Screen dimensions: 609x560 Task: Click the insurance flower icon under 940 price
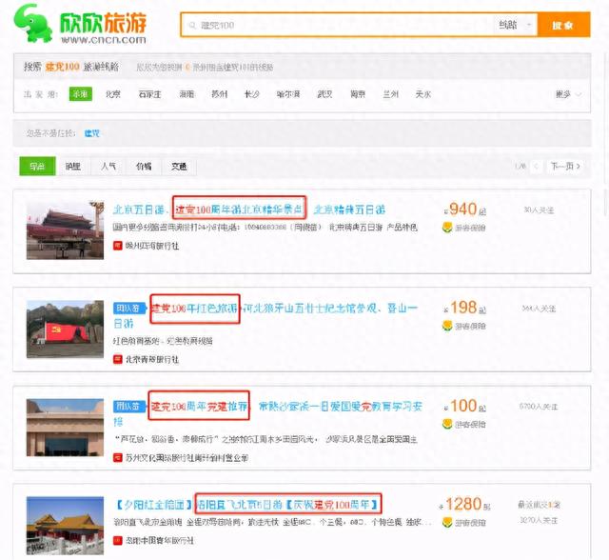click(447, 228)
